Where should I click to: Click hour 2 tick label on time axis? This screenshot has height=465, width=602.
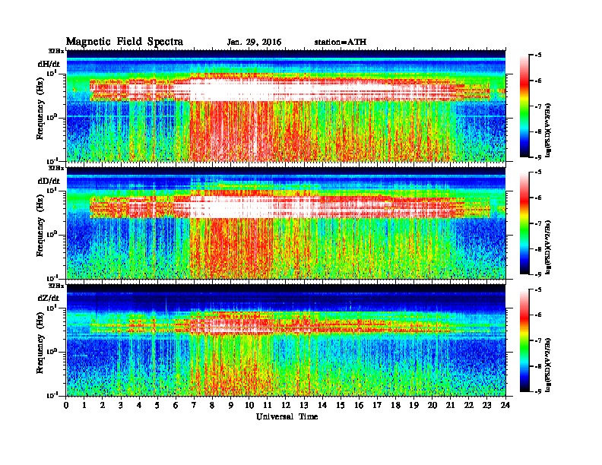tap(103, 405)
